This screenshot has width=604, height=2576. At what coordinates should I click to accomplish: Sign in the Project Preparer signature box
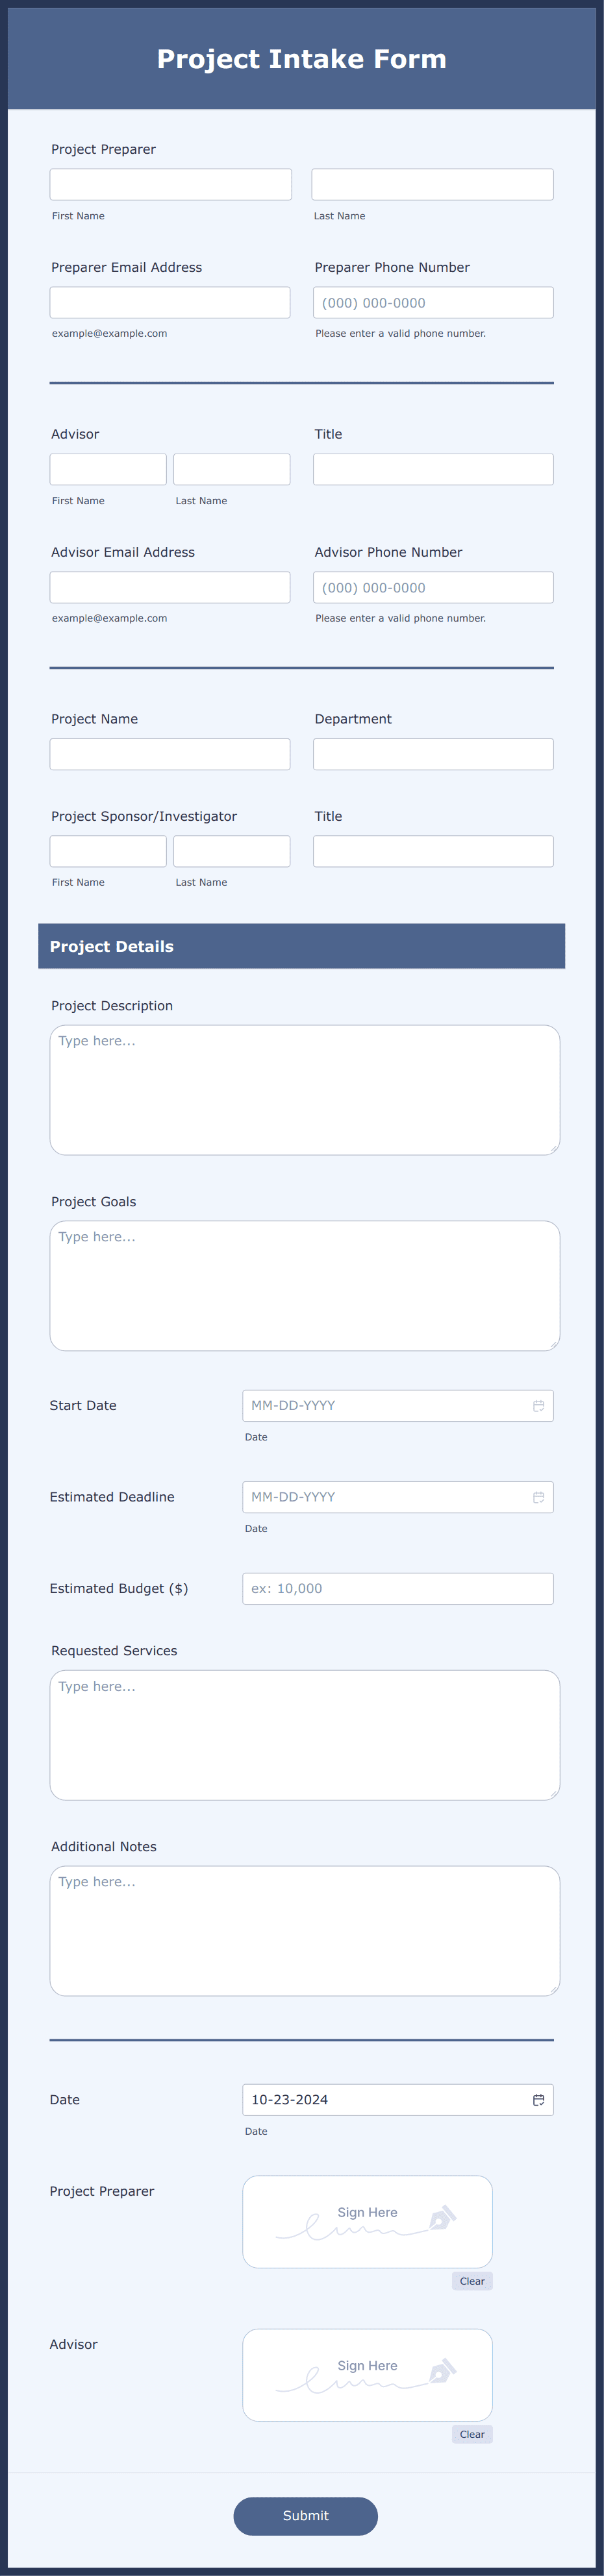point(368,2221)
